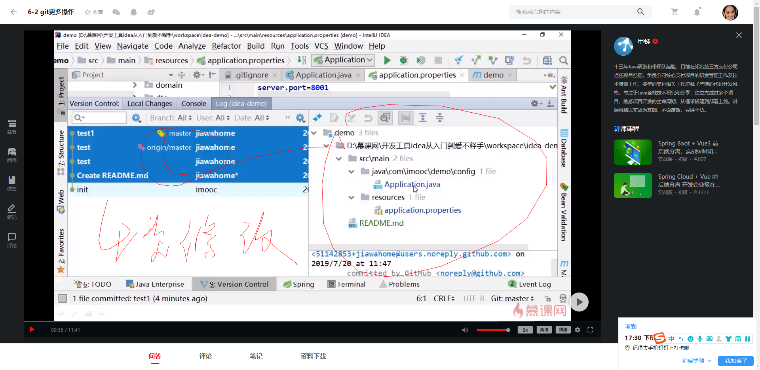Open the Application run configuration dropdown
This screenshot has width=760, height=370.
pyautogui.click(x=343, y=60)
